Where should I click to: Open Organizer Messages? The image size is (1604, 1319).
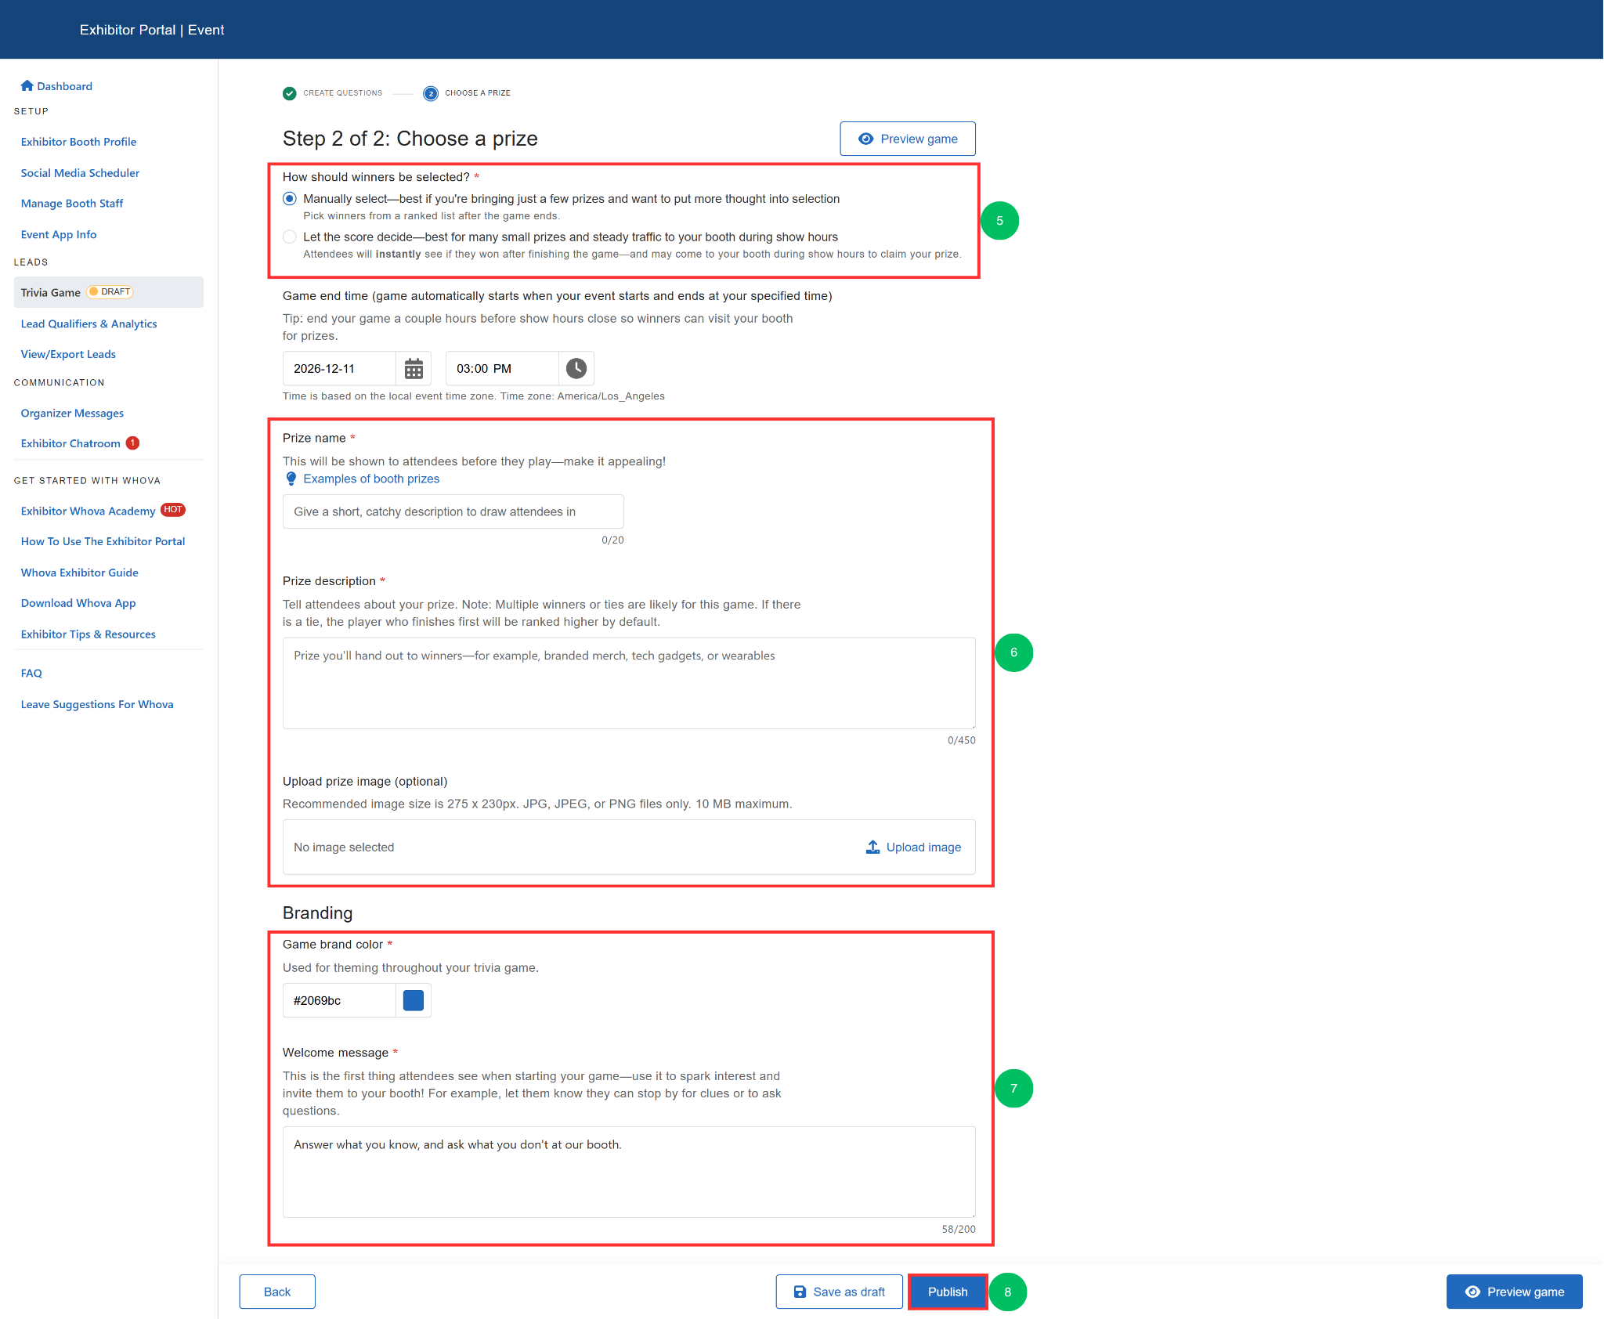point(72,413)
